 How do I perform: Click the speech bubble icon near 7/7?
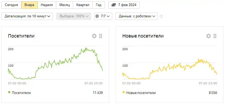97,16
